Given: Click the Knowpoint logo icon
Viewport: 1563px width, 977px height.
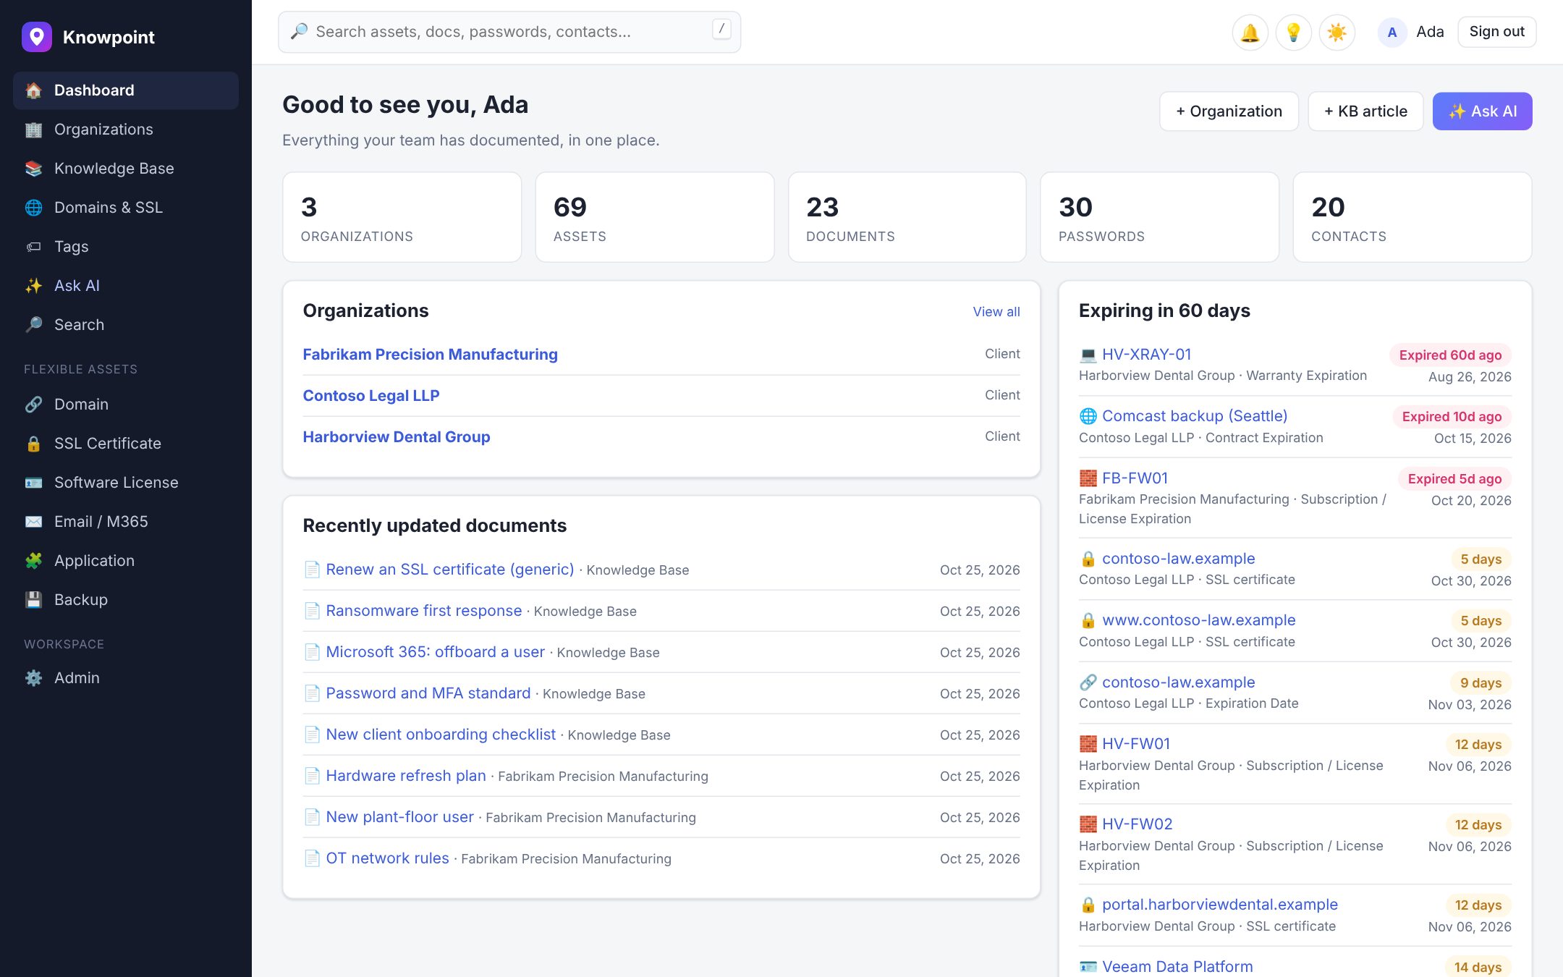Looking at the screenshot, I should 37,37.
